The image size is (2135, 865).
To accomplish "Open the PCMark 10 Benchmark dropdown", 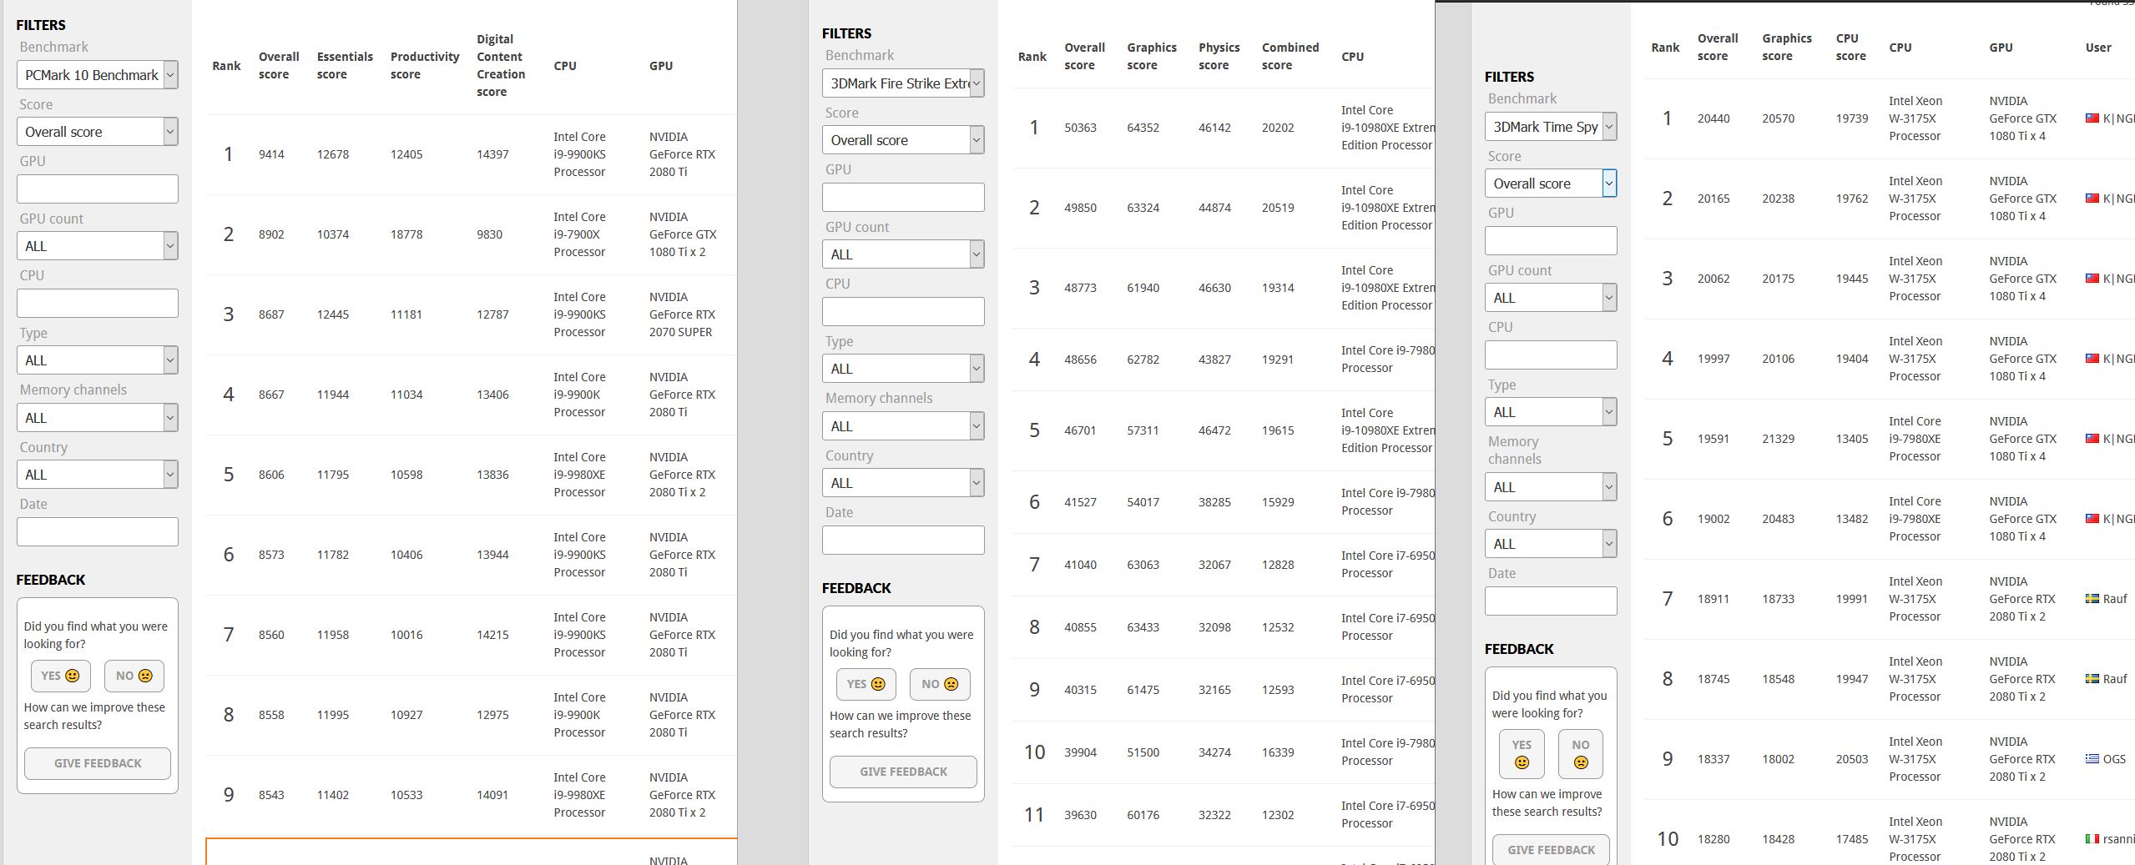I will pyautogui.click(x=98, y=75).
